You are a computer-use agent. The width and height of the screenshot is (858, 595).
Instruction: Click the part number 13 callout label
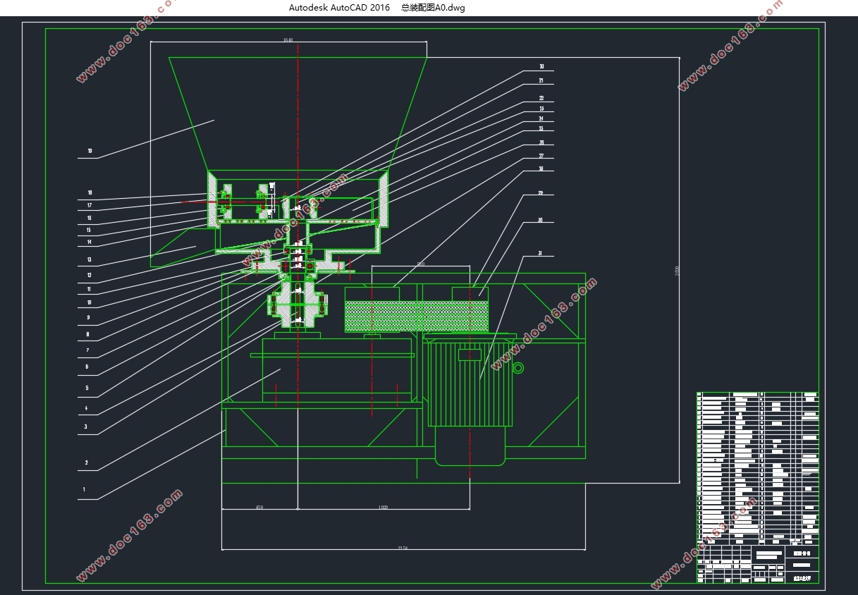point(89,260)
